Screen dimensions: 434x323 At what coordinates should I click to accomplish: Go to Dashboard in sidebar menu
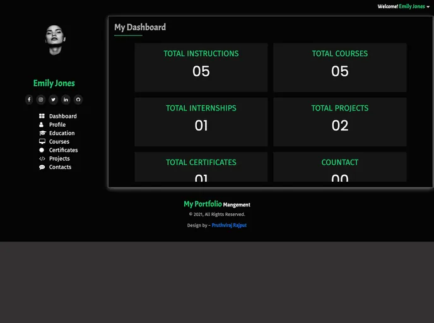[x=62, y=116]
